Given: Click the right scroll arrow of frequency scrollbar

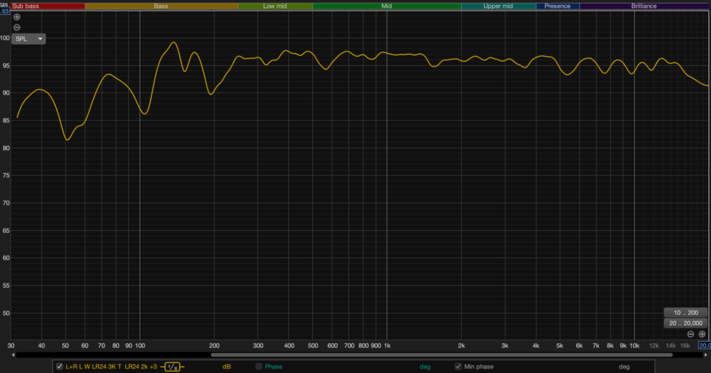Looking at the screenshot, I should 707,355.
